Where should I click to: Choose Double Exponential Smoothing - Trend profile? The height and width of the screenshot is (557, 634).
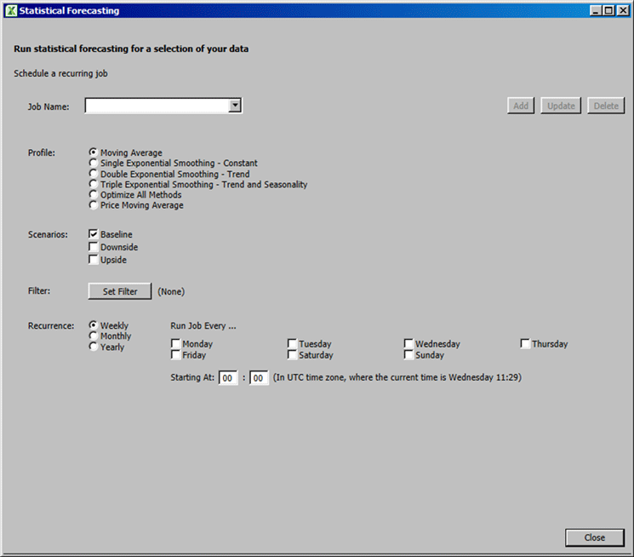click(x=94, y=174)
